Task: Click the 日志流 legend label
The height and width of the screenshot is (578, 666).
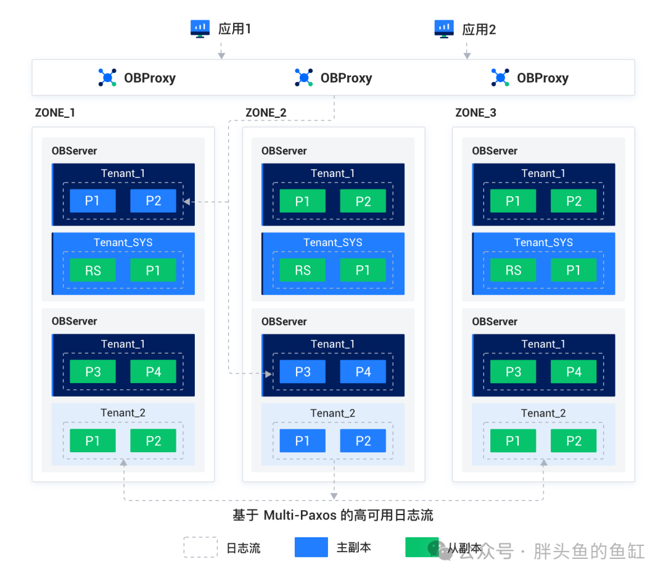Action: pyautogui.click(x=244, y=548)
